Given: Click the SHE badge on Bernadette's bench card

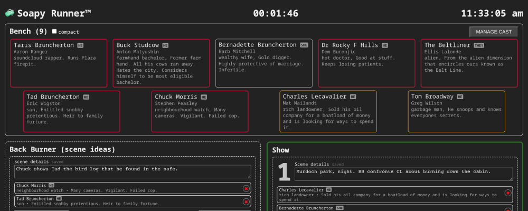Looking at the screenshot, I should [x=304, y=45].
